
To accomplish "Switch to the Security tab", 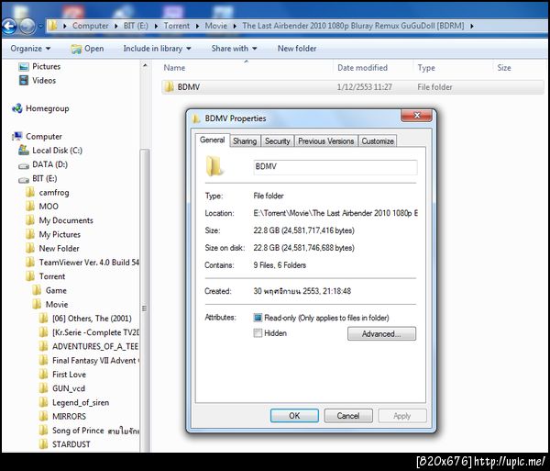I will coord(278,141).
